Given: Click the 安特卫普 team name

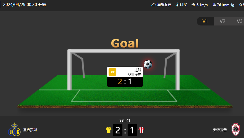Looking at the screenshot, I should click(220, 130).
